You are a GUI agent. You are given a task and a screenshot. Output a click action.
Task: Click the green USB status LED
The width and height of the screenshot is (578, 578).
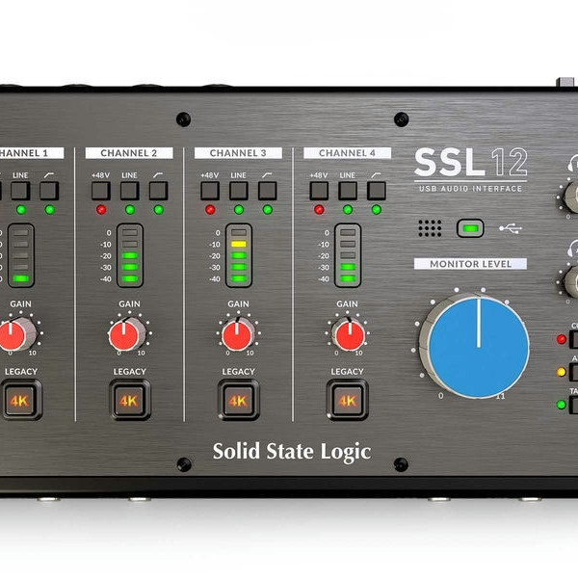(470, 228)
